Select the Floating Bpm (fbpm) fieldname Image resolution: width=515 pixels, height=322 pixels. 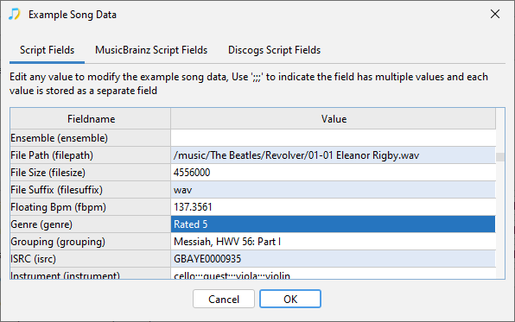click(91, 207)
